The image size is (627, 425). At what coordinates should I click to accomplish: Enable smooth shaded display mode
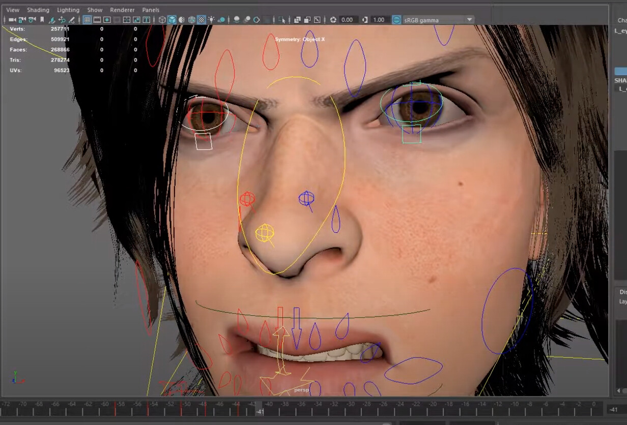point(173,19)
